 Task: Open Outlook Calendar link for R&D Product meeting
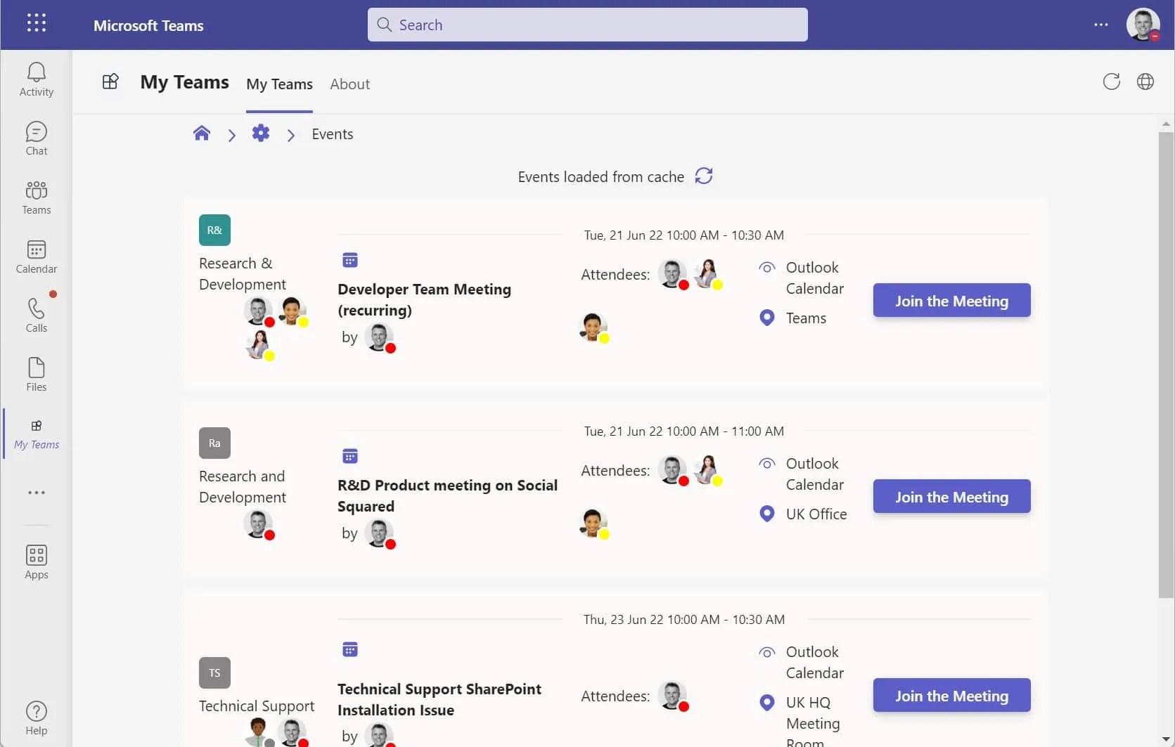pyautogui.click(x=814, y=474)
